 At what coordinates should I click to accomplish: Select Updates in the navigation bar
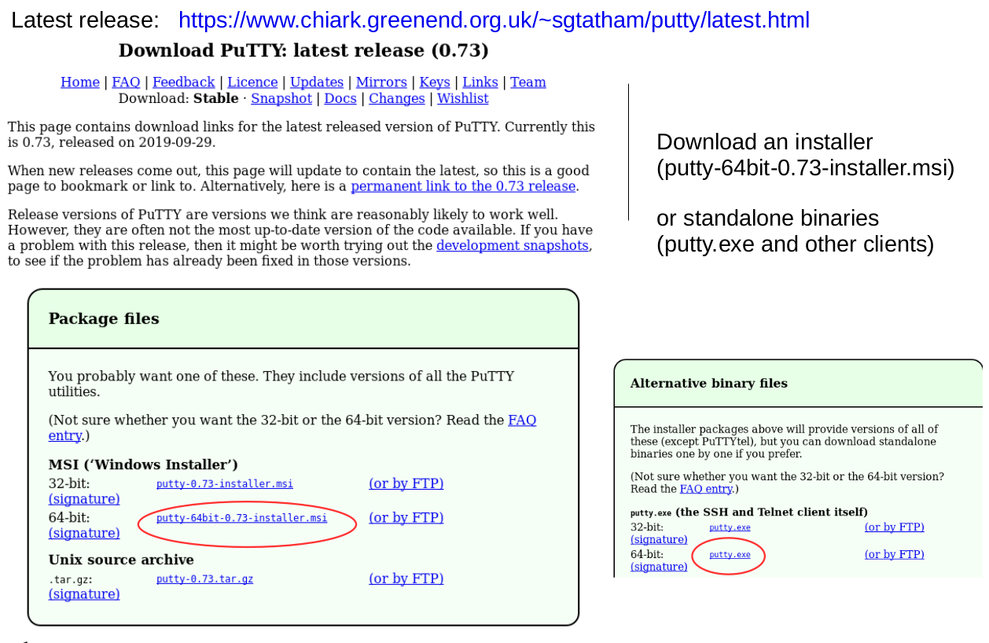[316, 83]
